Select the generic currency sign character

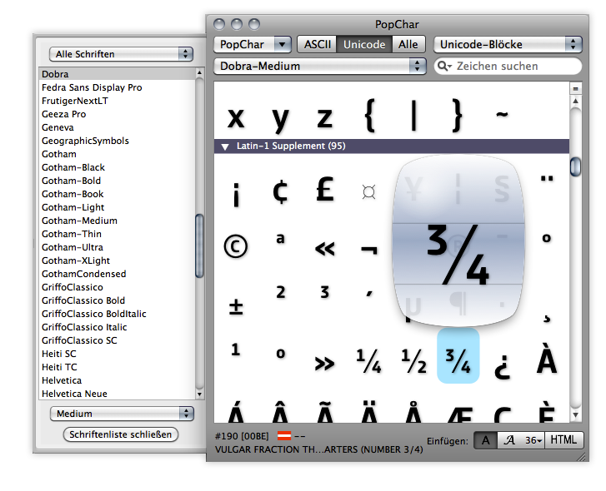click(x=368, y=191)
